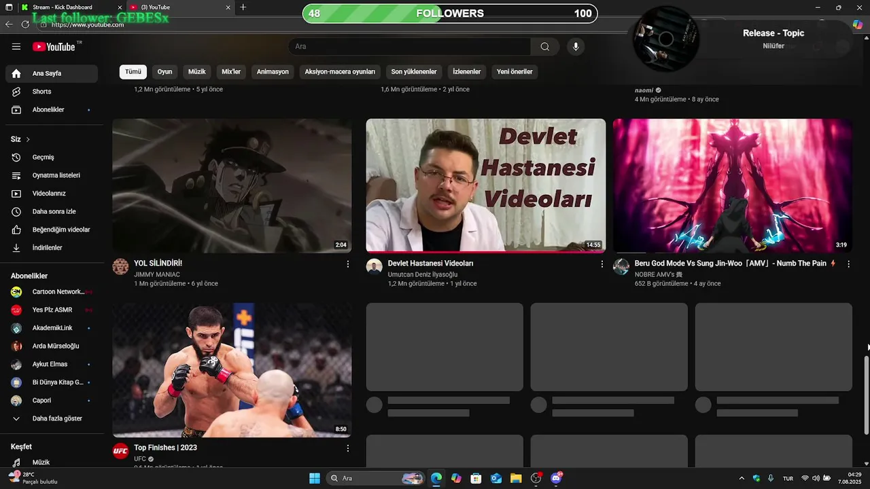Open Microsoft Store from the taskbar
Viewport: 870px width, 489px height.
point(476,478)
